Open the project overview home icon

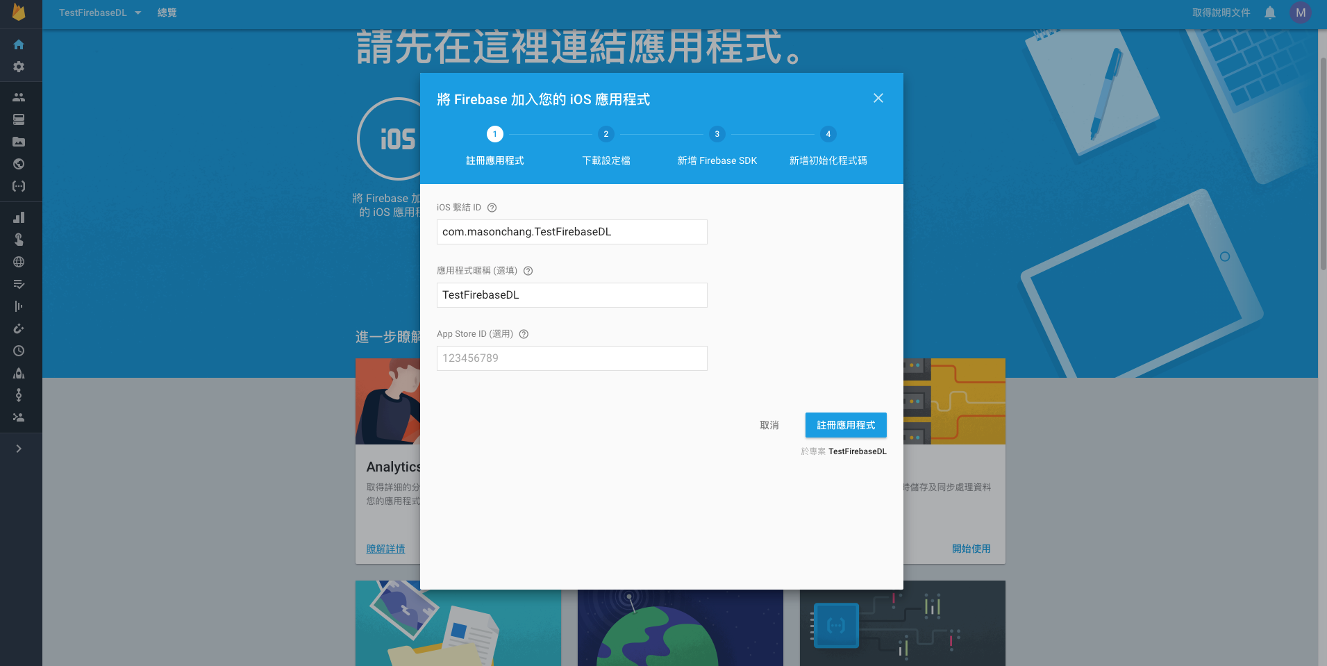tap(19, 44)
